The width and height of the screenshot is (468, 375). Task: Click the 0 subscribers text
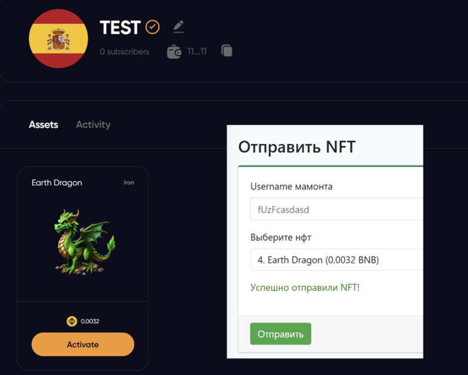tap(124, 51)
